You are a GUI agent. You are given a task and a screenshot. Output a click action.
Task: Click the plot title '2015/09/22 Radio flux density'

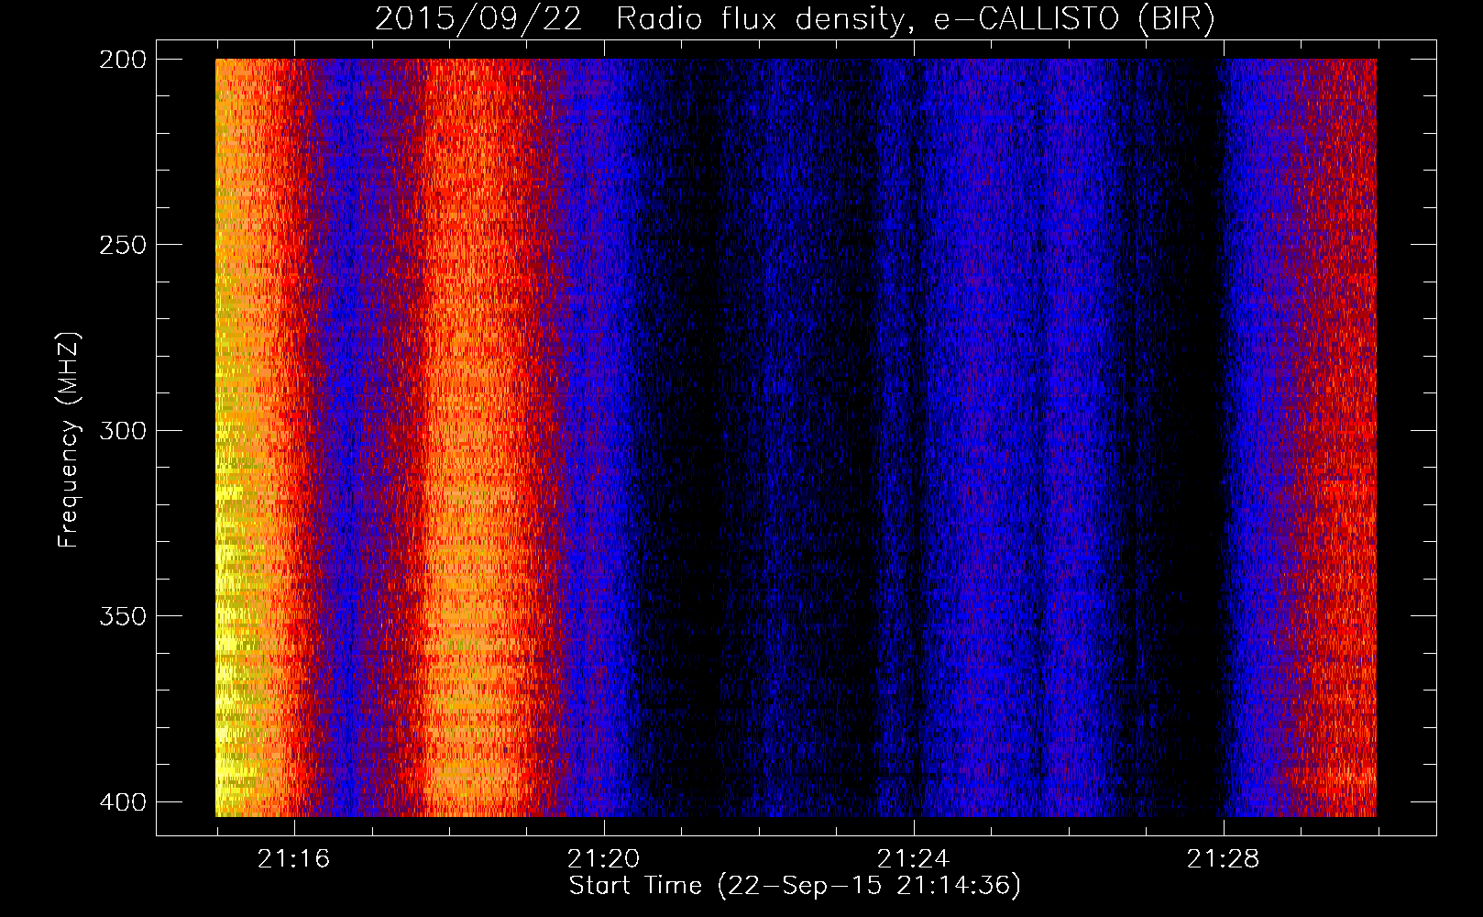coord(795,19)
